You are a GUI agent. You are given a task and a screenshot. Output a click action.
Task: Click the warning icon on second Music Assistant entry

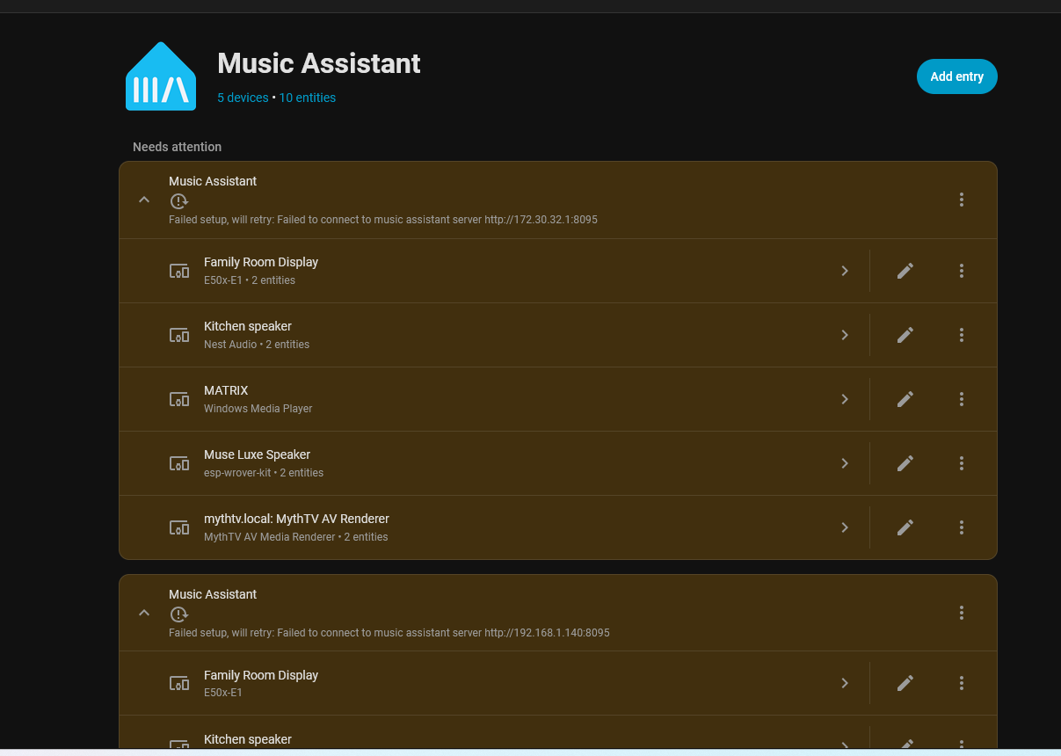178,614
